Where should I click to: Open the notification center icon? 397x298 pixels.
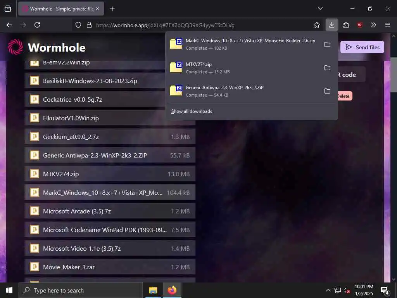point(385,290)
